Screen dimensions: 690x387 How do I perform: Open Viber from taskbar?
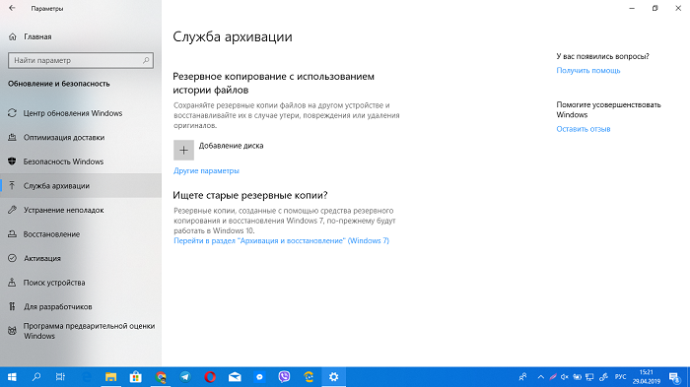(x=284, y=377)
